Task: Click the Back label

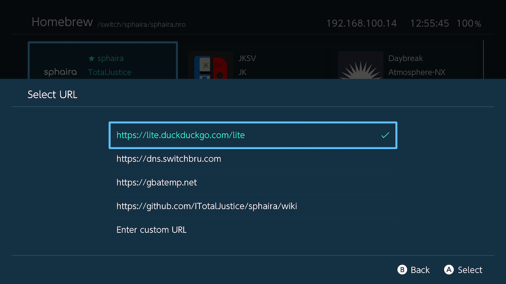Action: (x=420, y=270)
